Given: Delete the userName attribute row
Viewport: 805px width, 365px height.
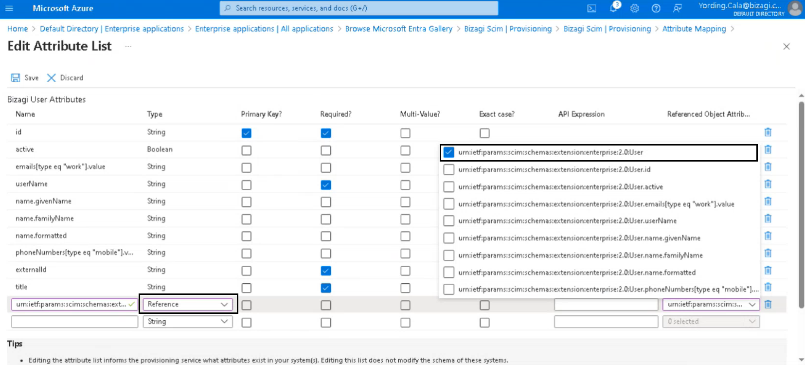Looking at the screenshot, I should tap(768, 184).
